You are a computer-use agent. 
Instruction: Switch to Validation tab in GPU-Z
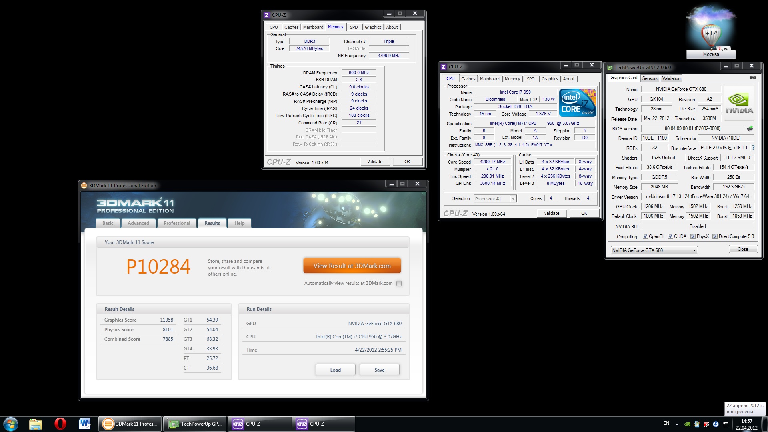click(x=671, y=78)
